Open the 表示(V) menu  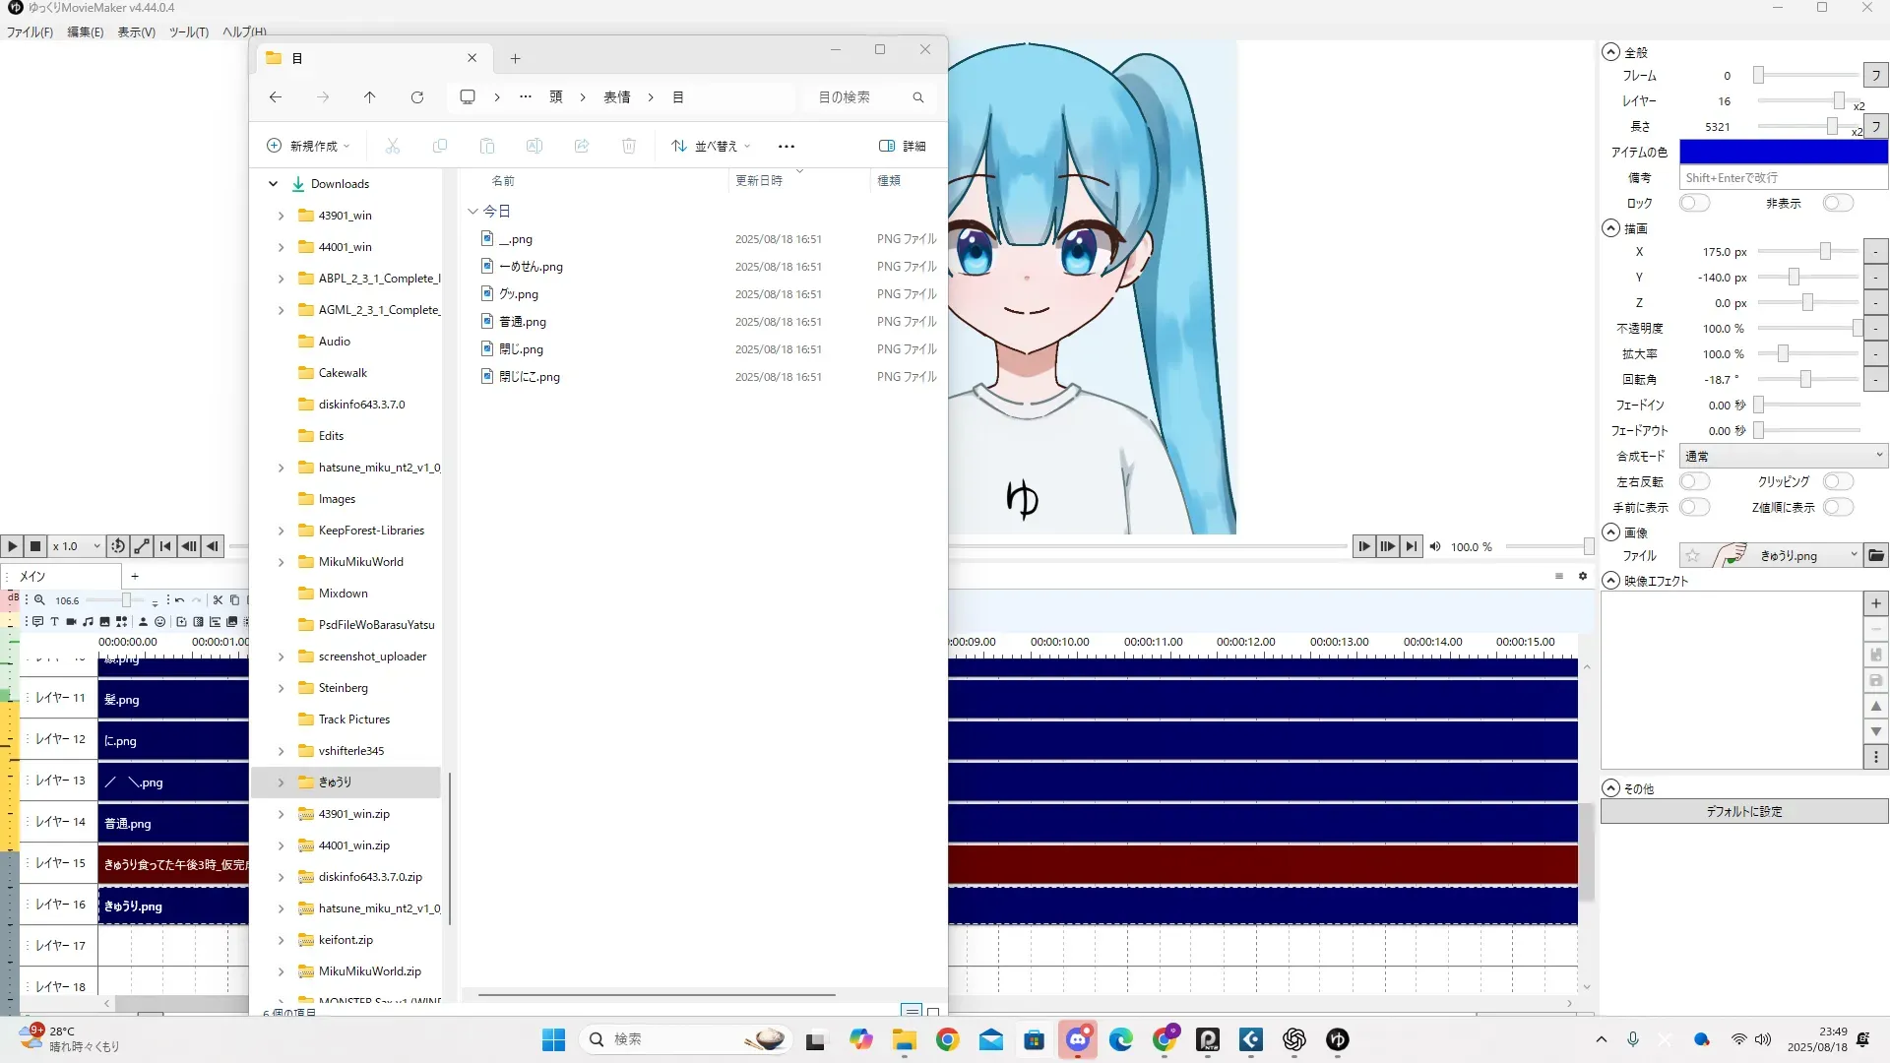point(136,32)
